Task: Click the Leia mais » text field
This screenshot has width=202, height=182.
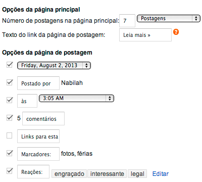Action: point(145,35)
